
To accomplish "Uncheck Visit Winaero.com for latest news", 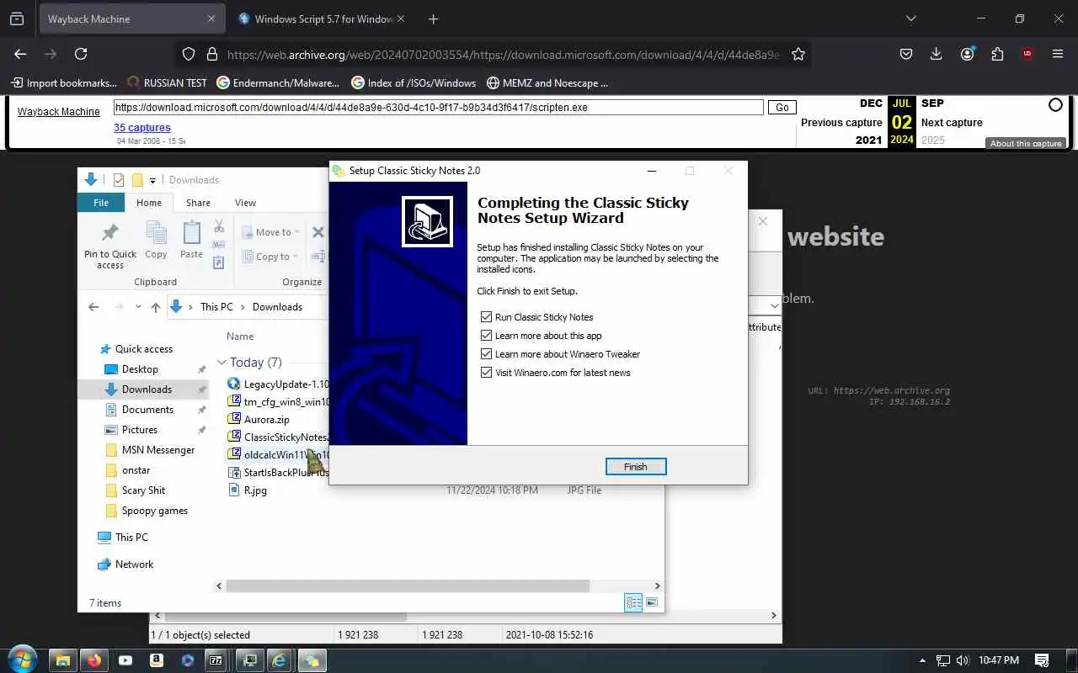I will [486, 373].
